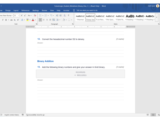The image size is (160, 120).
Task: Open the View tab
Action: click(52, 11)
